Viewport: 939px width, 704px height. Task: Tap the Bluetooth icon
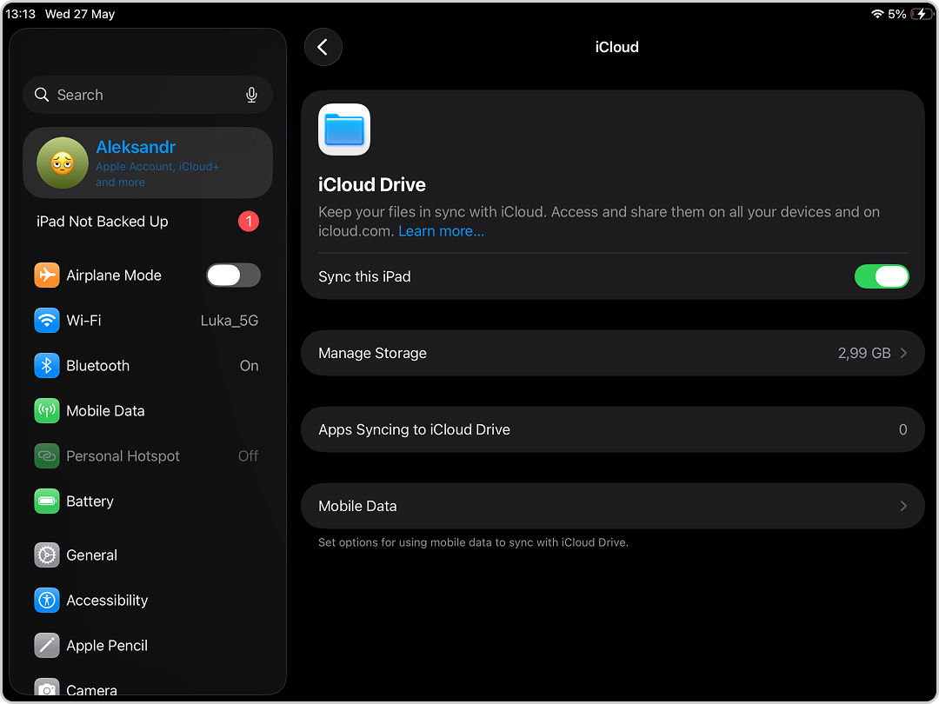tap(47, 366)
